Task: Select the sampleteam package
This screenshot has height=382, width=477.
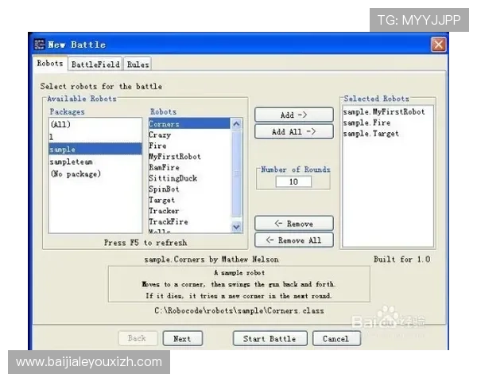Action: point(95,162)
